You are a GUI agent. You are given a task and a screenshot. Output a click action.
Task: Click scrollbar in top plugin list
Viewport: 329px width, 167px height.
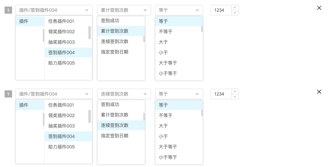pos(90,32)
